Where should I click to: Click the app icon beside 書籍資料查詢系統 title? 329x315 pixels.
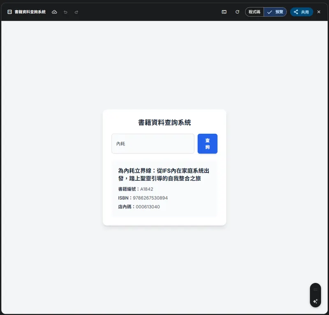[x=9, y=12]
